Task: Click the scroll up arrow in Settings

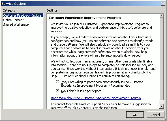Action: (162, 16)
